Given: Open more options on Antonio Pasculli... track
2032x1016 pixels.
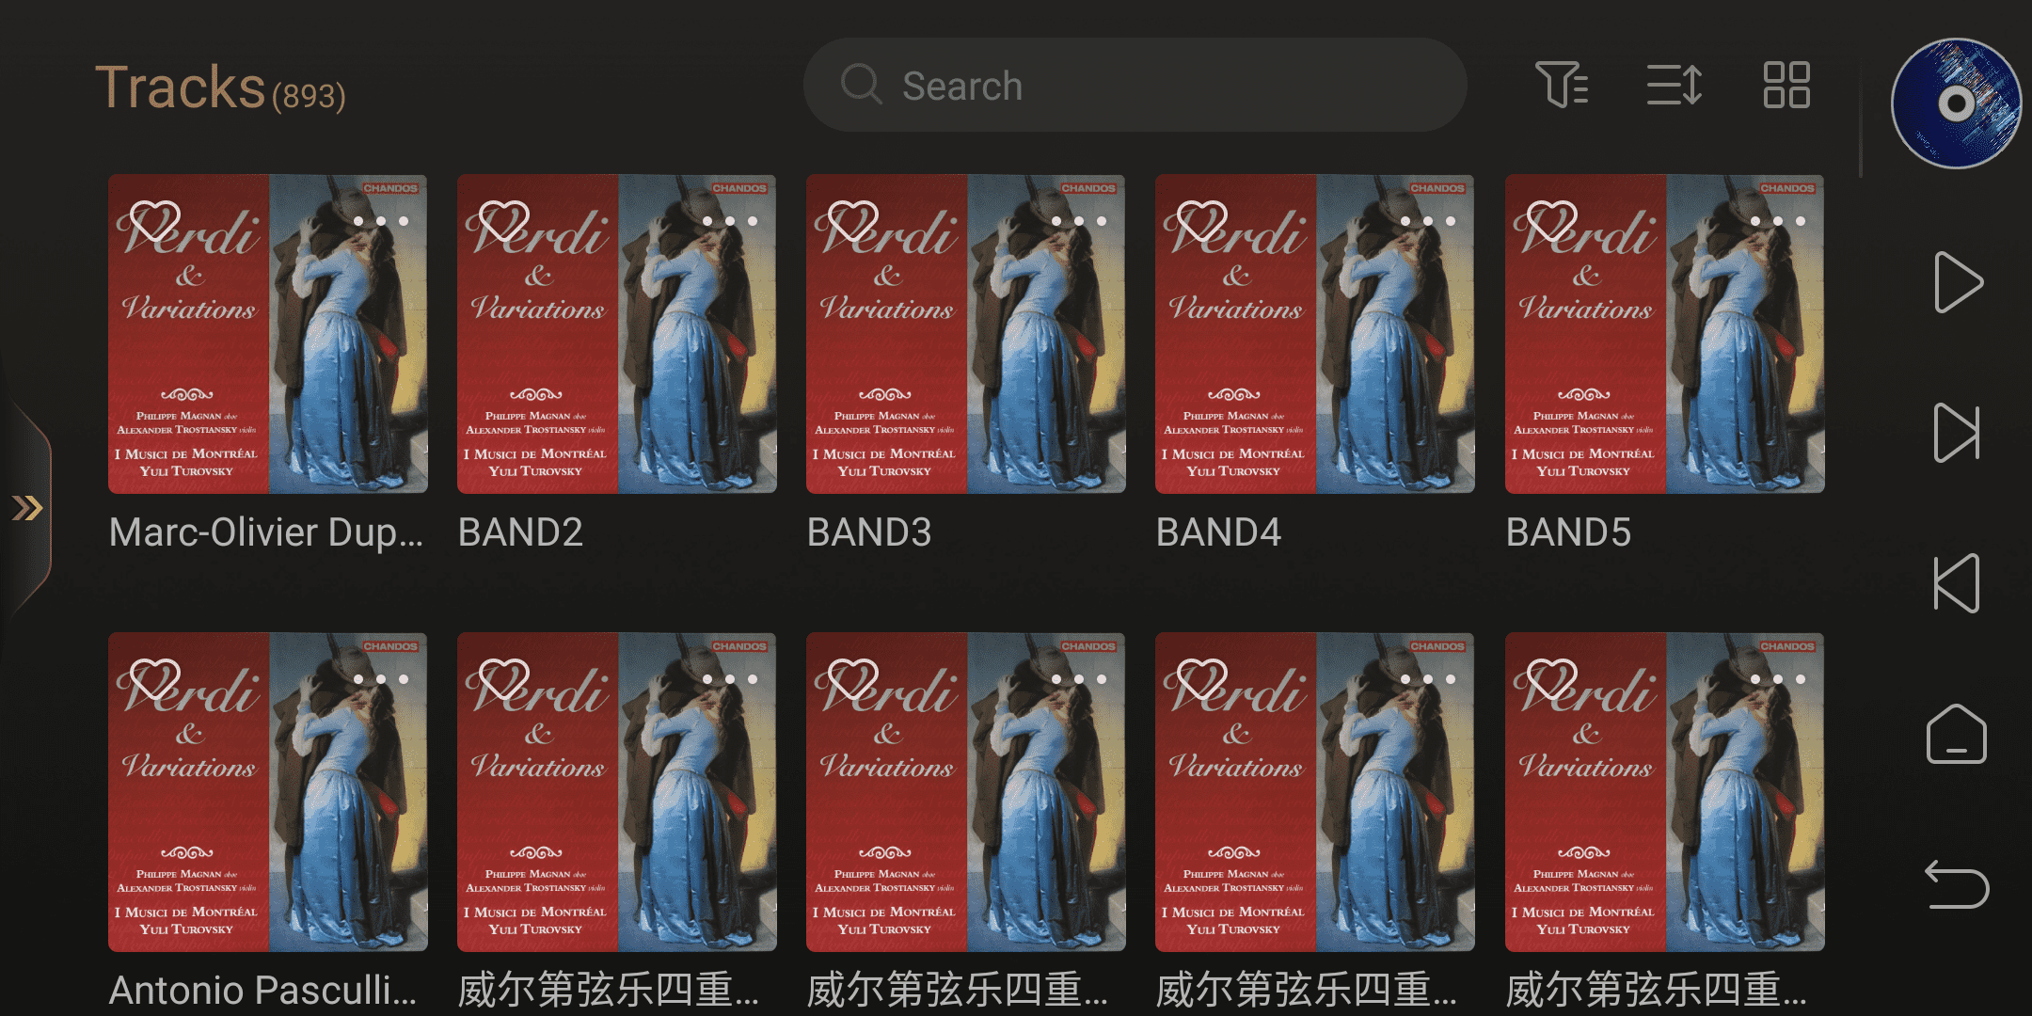Looking at the screenshot, I should pos(381,679).
